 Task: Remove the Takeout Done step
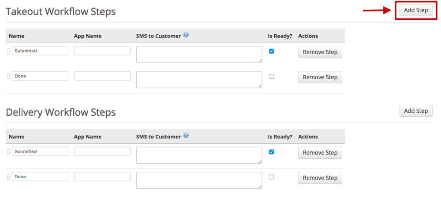pyautogui.click(x=320, y=77)
